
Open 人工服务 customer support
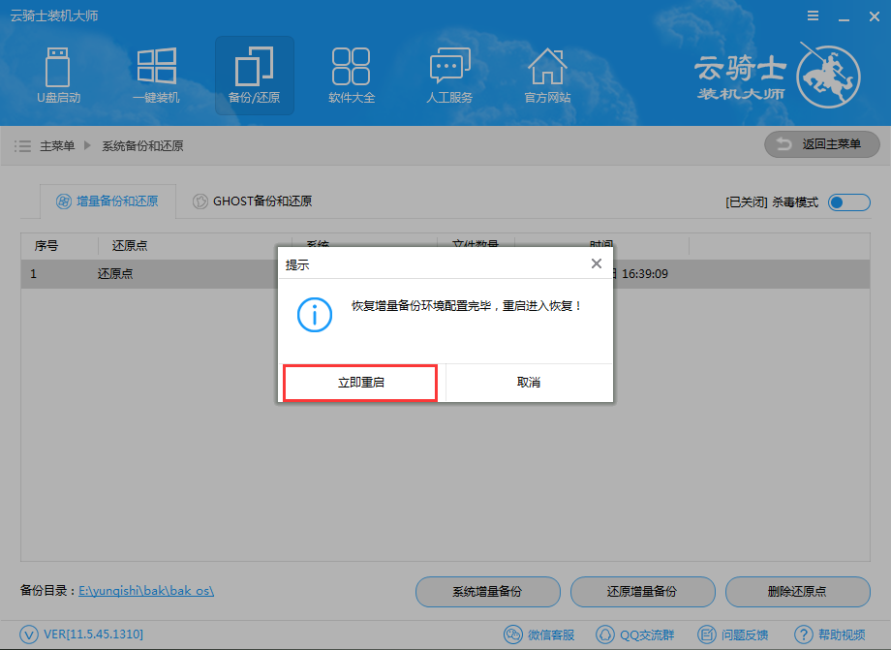[449, 76]
